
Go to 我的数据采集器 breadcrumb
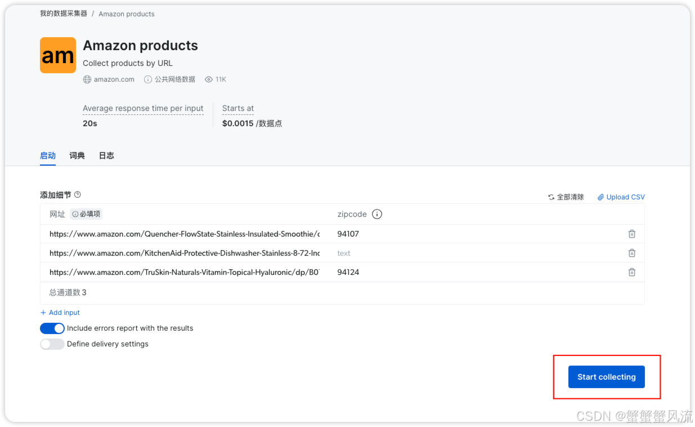coord(64,14)
